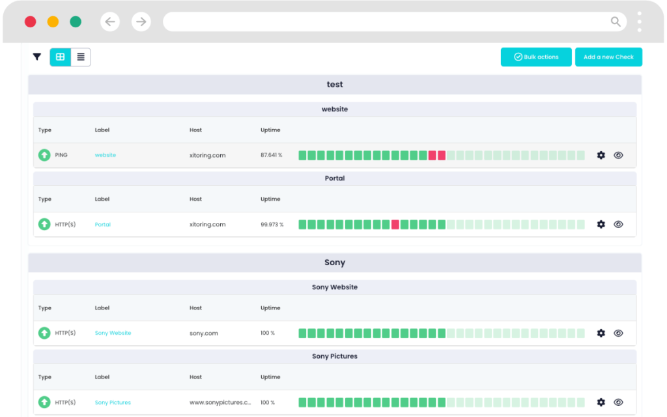Click a red segment in the website uptime bar
The width and height of the screenshot is (667, 417).
click(433, 155)
